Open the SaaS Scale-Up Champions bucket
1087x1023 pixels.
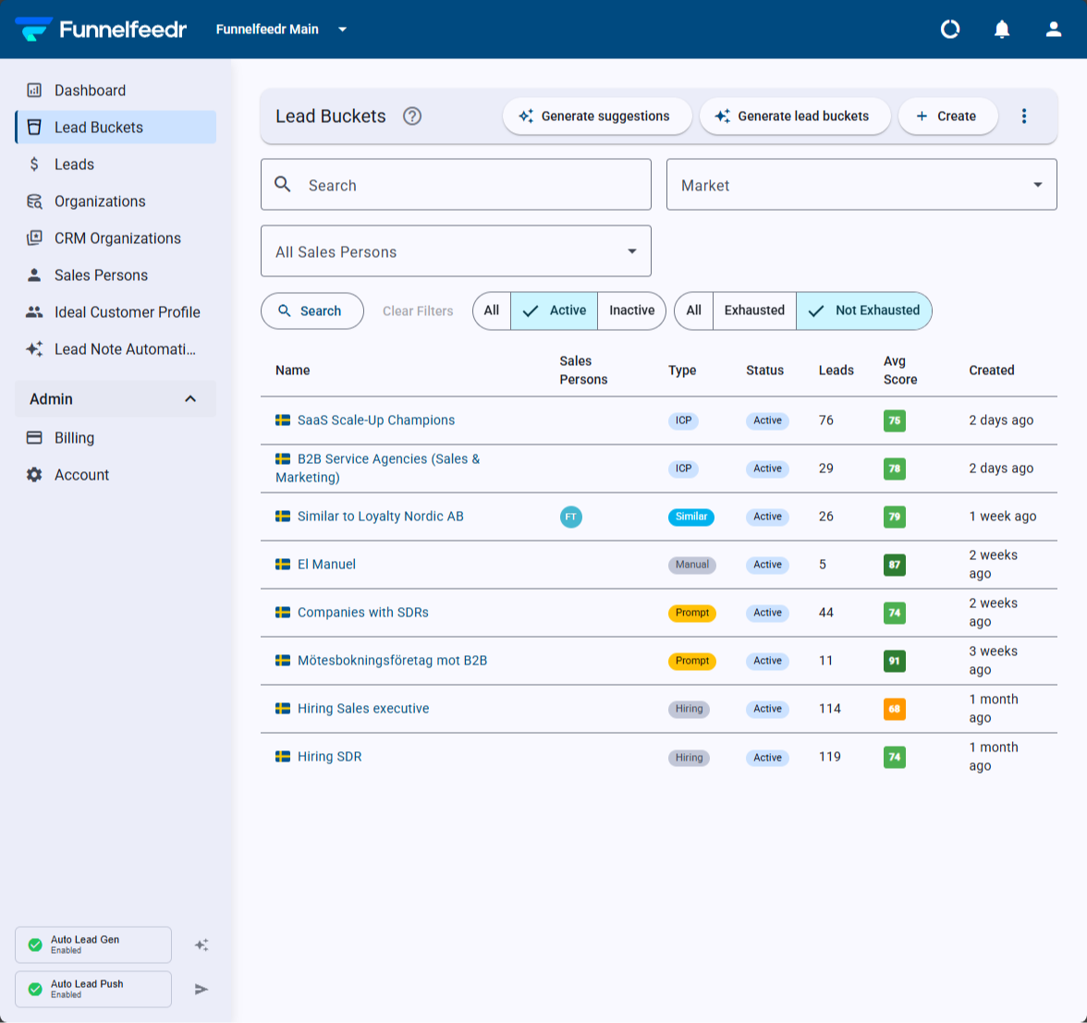tap(375, 420)
